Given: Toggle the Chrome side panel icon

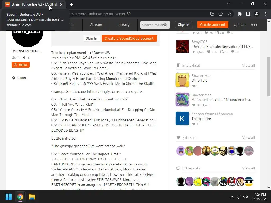Looking at the screenshot, I should (x=248, y=14).
